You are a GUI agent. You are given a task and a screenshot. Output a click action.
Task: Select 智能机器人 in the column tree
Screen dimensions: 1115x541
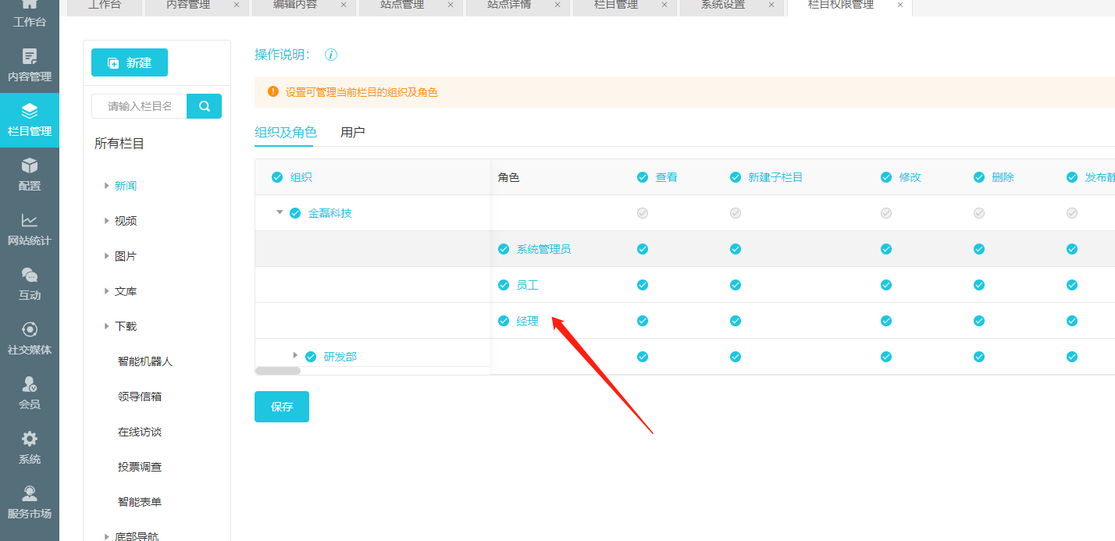(145, 361)
